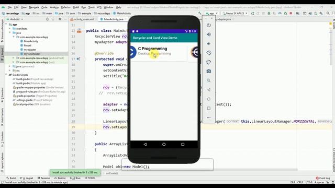Tap the phone's home navigation button
The height and width of the screenshot is (188, 335).
point(164,144)
